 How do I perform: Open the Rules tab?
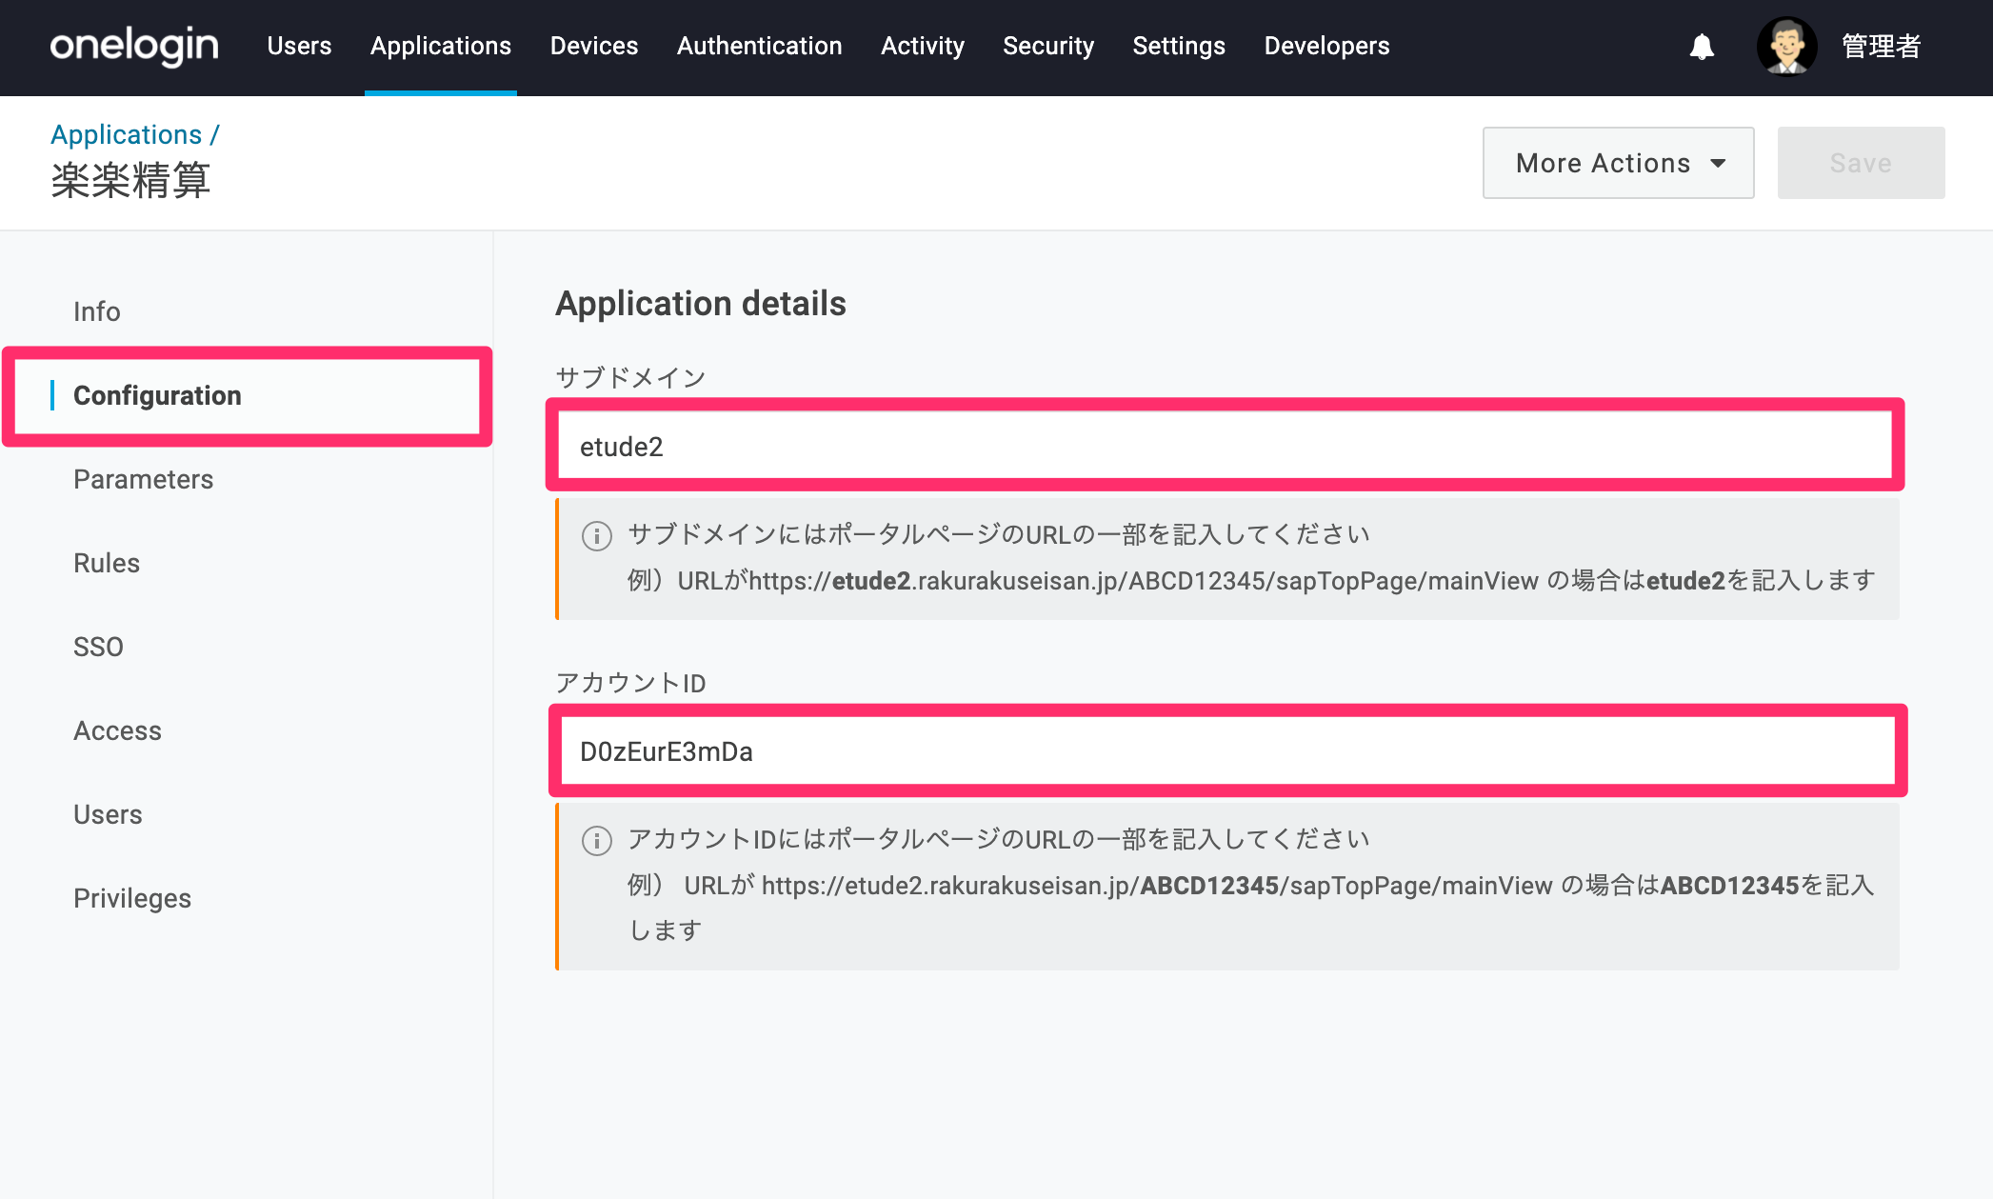pos(107,563)
